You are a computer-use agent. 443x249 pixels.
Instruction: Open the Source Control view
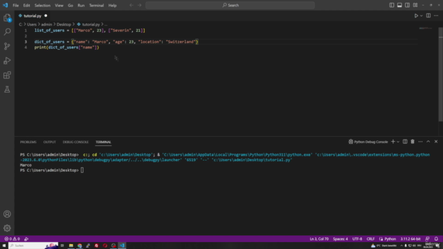tap(7, 46)
